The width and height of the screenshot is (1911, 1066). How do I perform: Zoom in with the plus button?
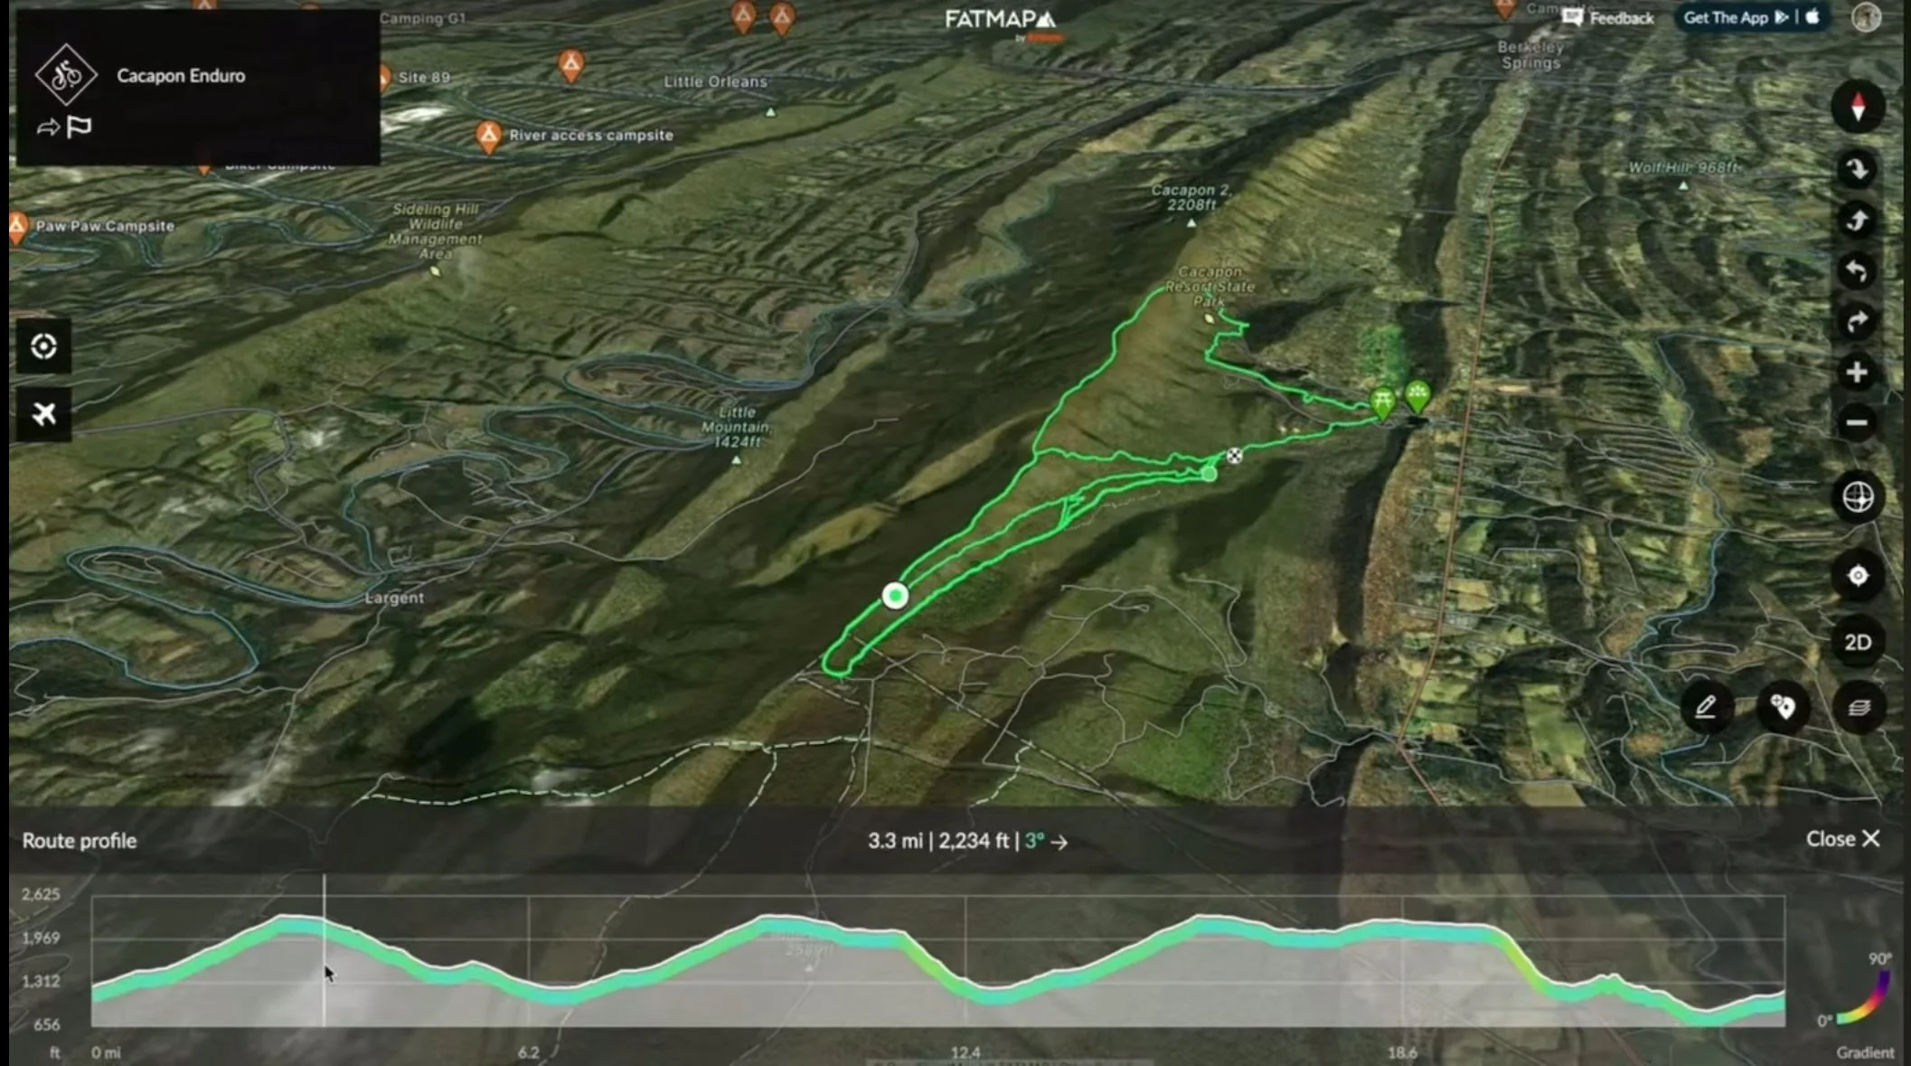(x=1857, y=373)
